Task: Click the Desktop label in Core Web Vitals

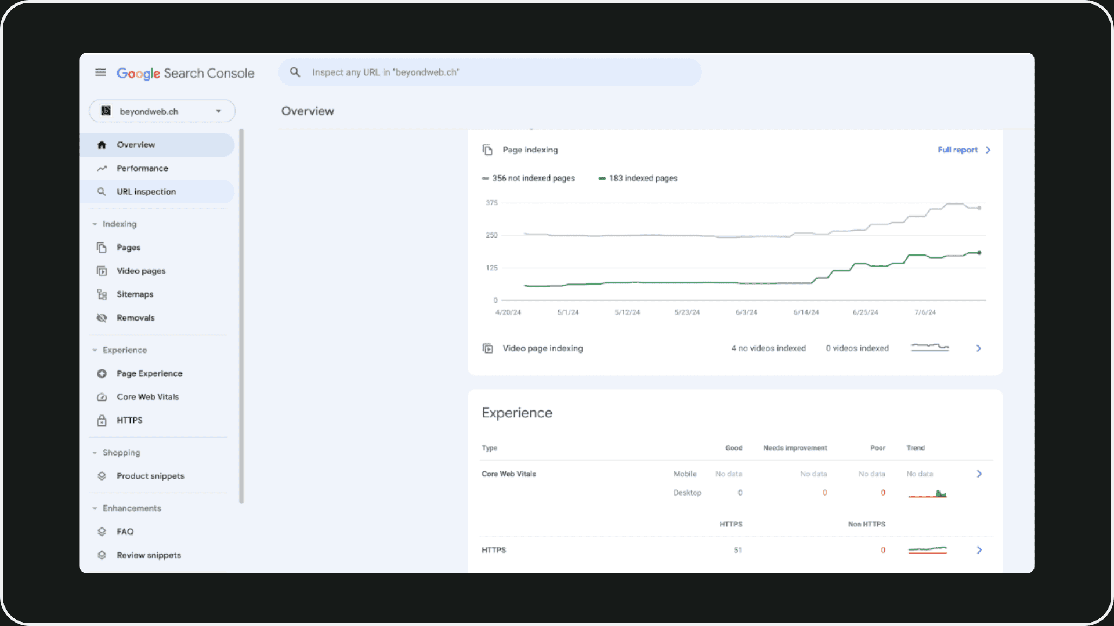Action: coord(688,493)
